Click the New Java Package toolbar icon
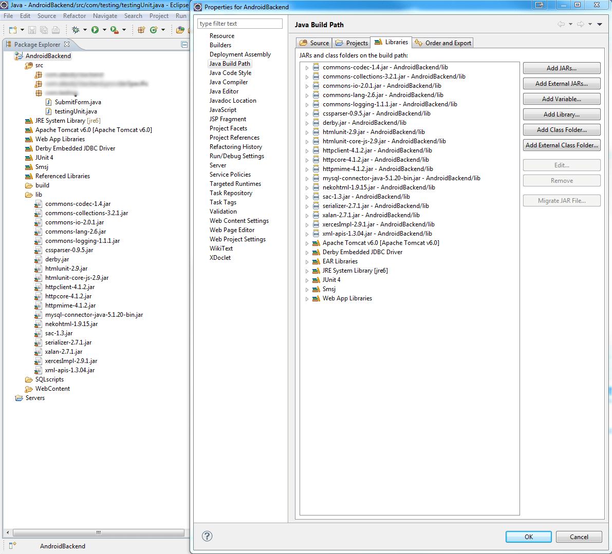 (141, 30)
